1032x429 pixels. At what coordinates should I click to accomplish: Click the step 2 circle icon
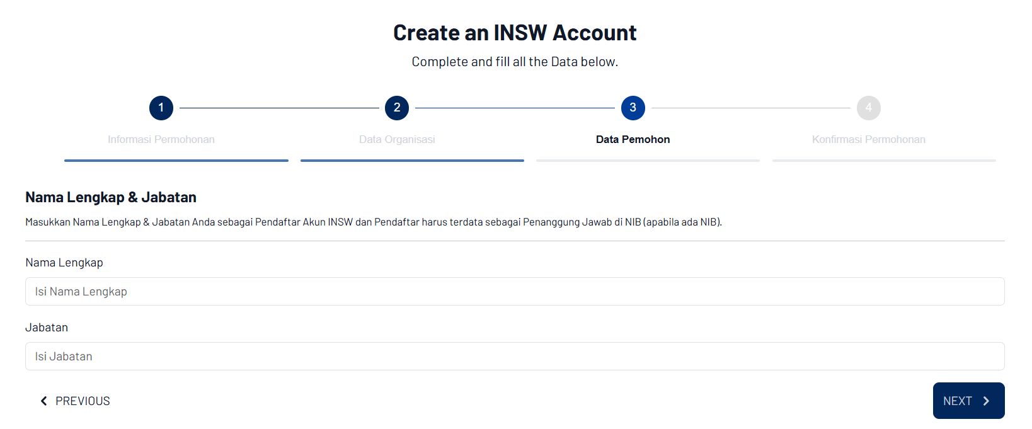pyautogui.click(x=397, y=108)
